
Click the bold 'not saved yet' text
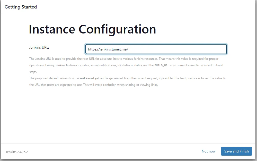(x=90, y=78)
